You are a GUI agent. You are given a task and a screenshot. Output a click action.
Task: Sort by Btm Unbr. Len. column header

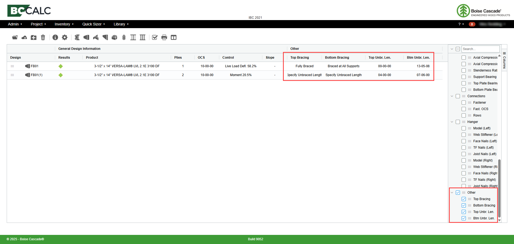(x=418, y=58)
